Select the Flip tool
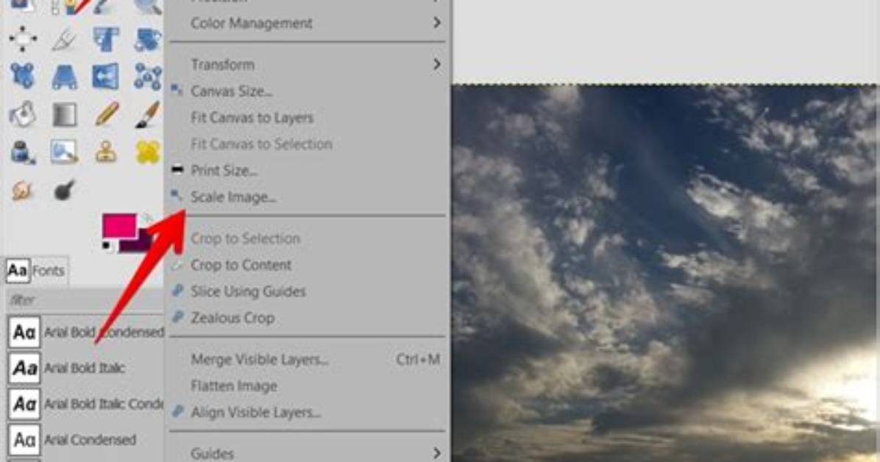880x462 pixels. click(105, 77)
